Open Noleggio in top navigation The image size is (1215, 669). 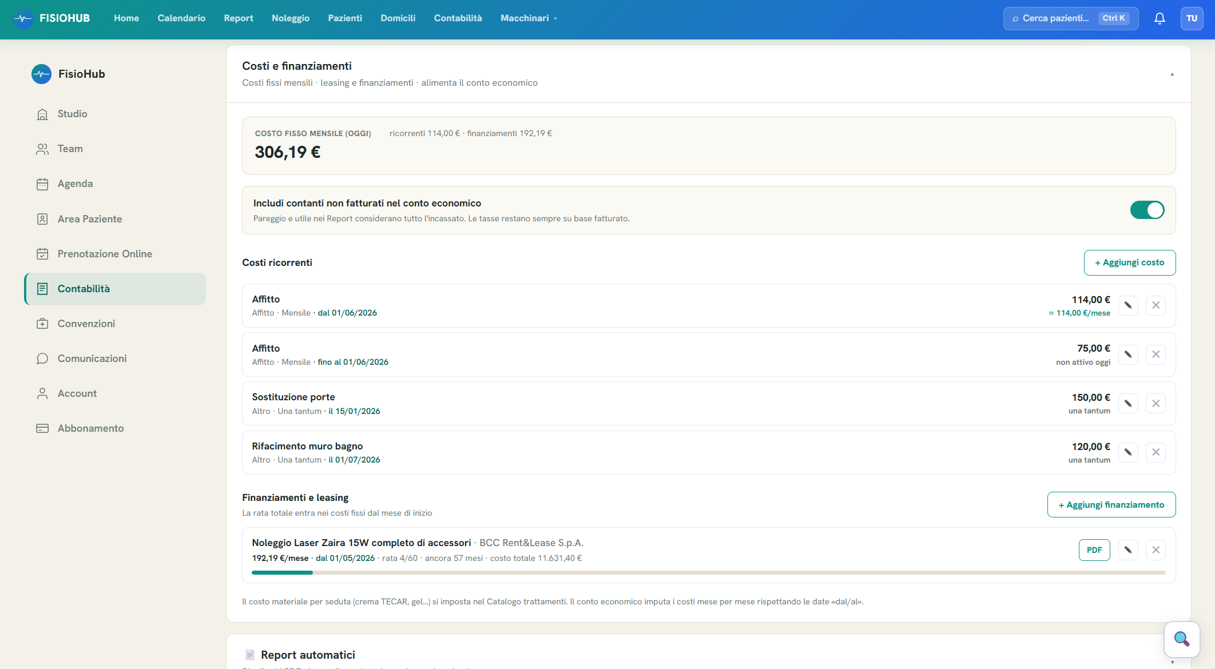pos(291,18)
